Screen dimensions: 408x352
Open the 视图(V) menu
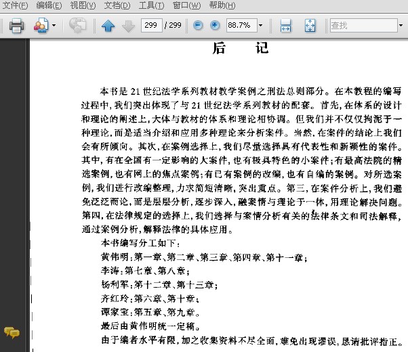coord(83,5)
